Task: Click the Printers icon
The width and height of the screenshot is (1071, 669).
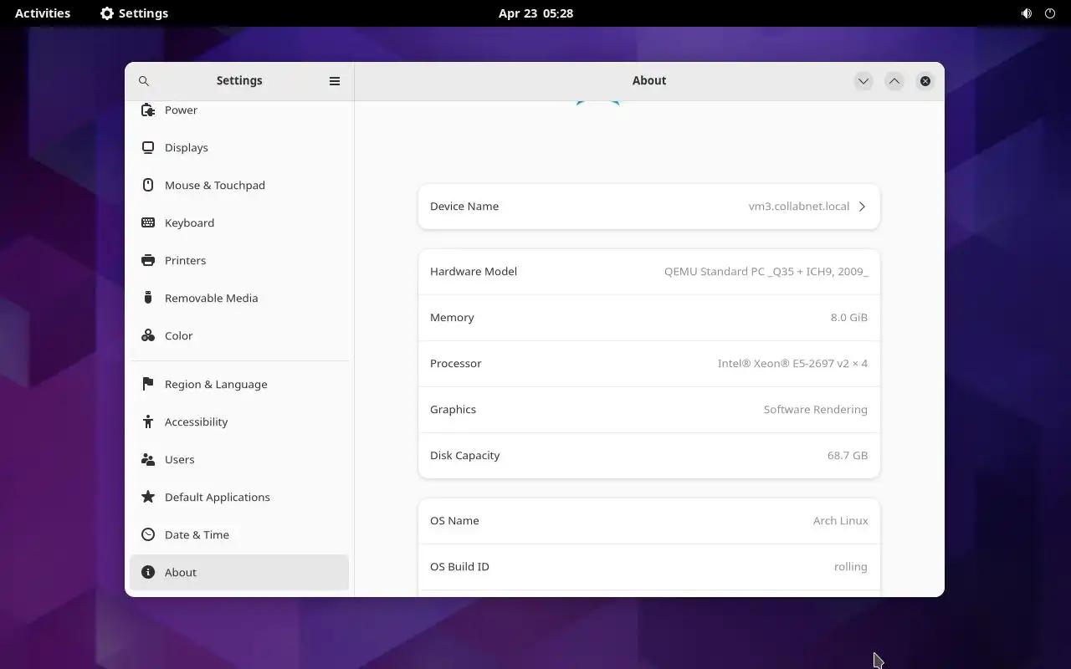Action: point(148,260)
